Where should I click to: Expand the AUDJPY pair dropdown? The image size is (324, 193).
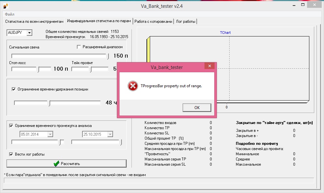pyautogui.click(x=30, y=33)
